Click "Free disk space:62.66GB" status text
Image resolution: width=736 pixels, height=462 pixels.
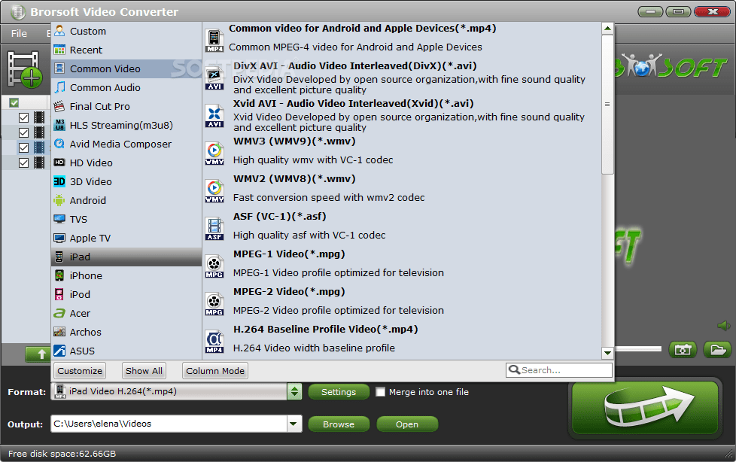tap(62, 454)
